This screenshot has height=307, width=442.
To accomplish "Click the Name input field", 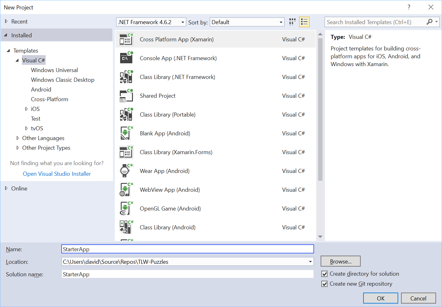I will click(x=188, y=249).
